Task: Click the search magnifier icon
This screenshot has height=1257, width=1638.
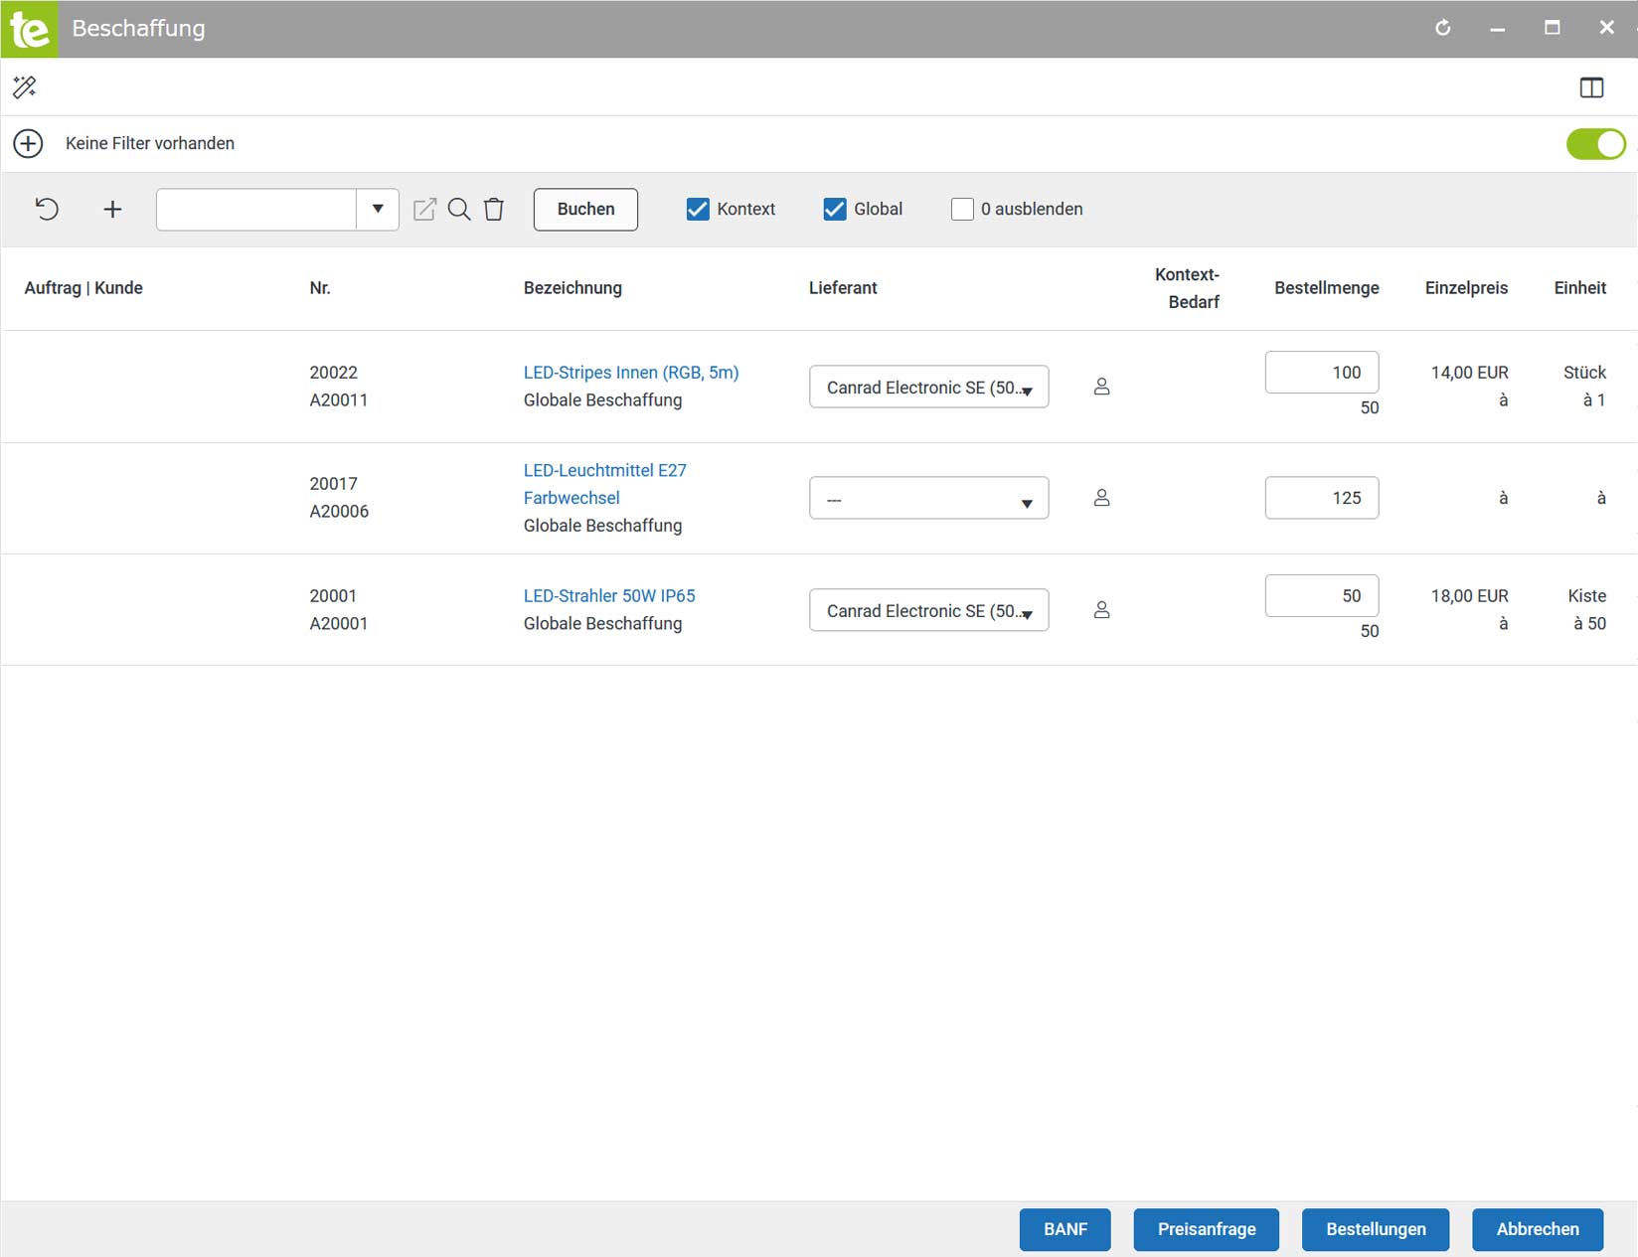Action: [459, 209]
